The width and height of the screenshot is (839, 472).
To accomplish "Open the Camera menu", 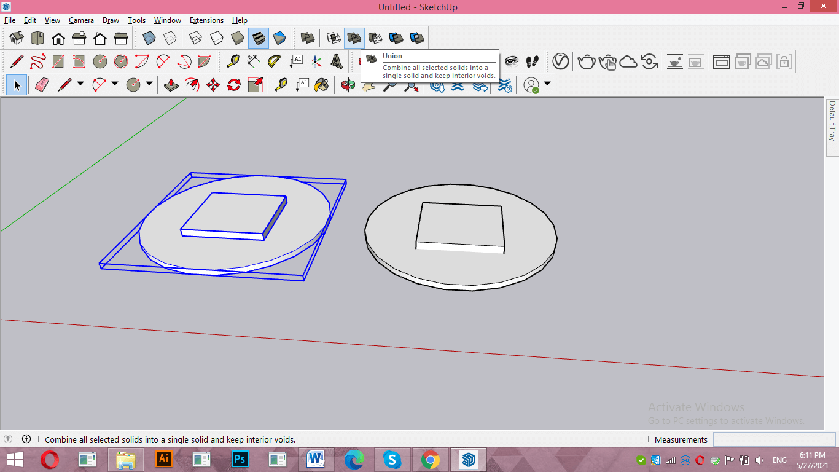I will 81,20.
